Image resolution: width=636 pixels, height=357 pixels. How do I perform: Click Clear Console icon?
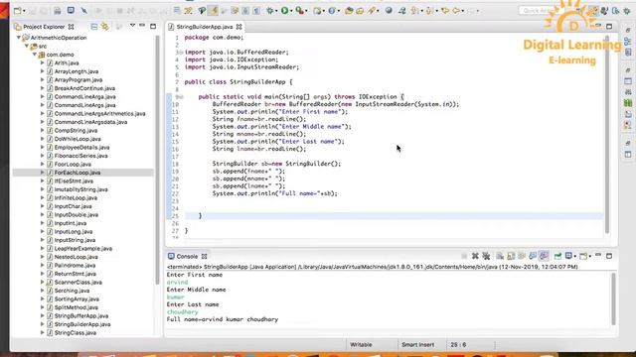[500, 256]
